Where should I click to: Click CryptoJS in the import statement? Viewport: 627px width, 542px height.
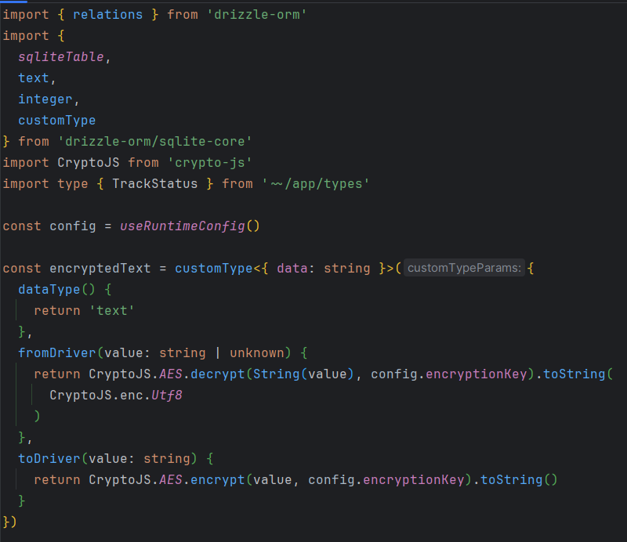pyautogui.click(x=88, y=163)
